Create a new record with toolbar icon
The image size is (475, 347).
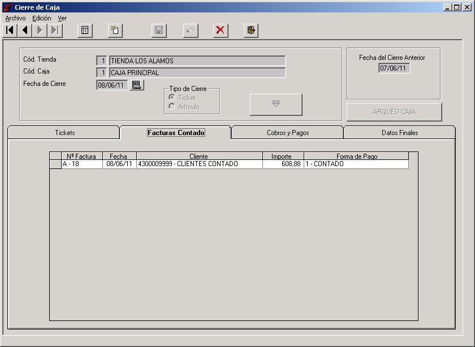pos(115,31)
